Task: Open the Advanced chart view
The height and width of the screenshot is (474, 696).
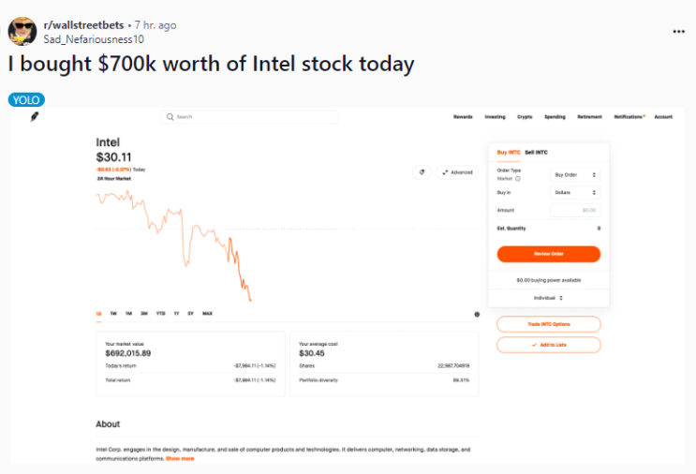Action: tap(458, 172)
